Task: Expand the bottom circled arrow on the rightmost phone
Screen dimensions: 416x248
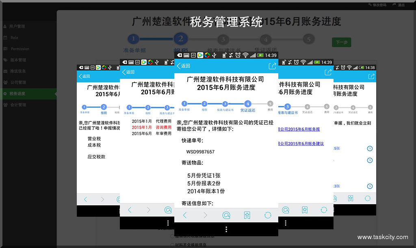Action: 369,186
